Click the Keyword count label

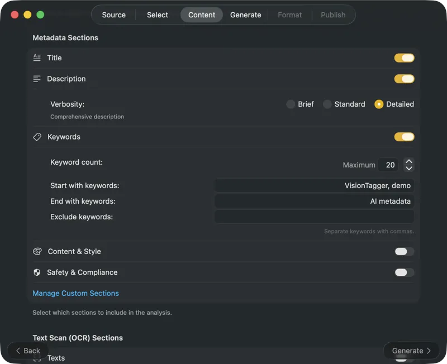point(77,162)
